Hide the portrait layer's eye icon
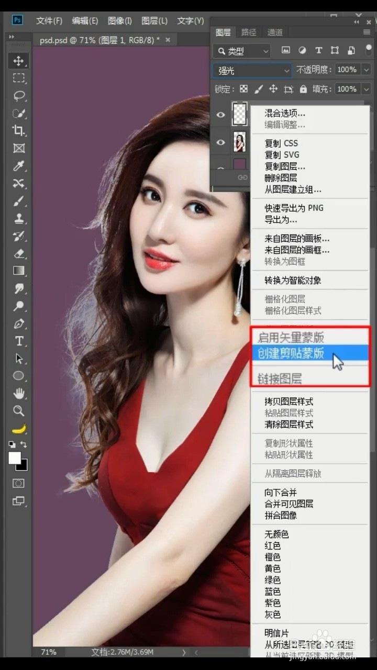This screenshot has width=377, height=670. (x=221, y=142)
